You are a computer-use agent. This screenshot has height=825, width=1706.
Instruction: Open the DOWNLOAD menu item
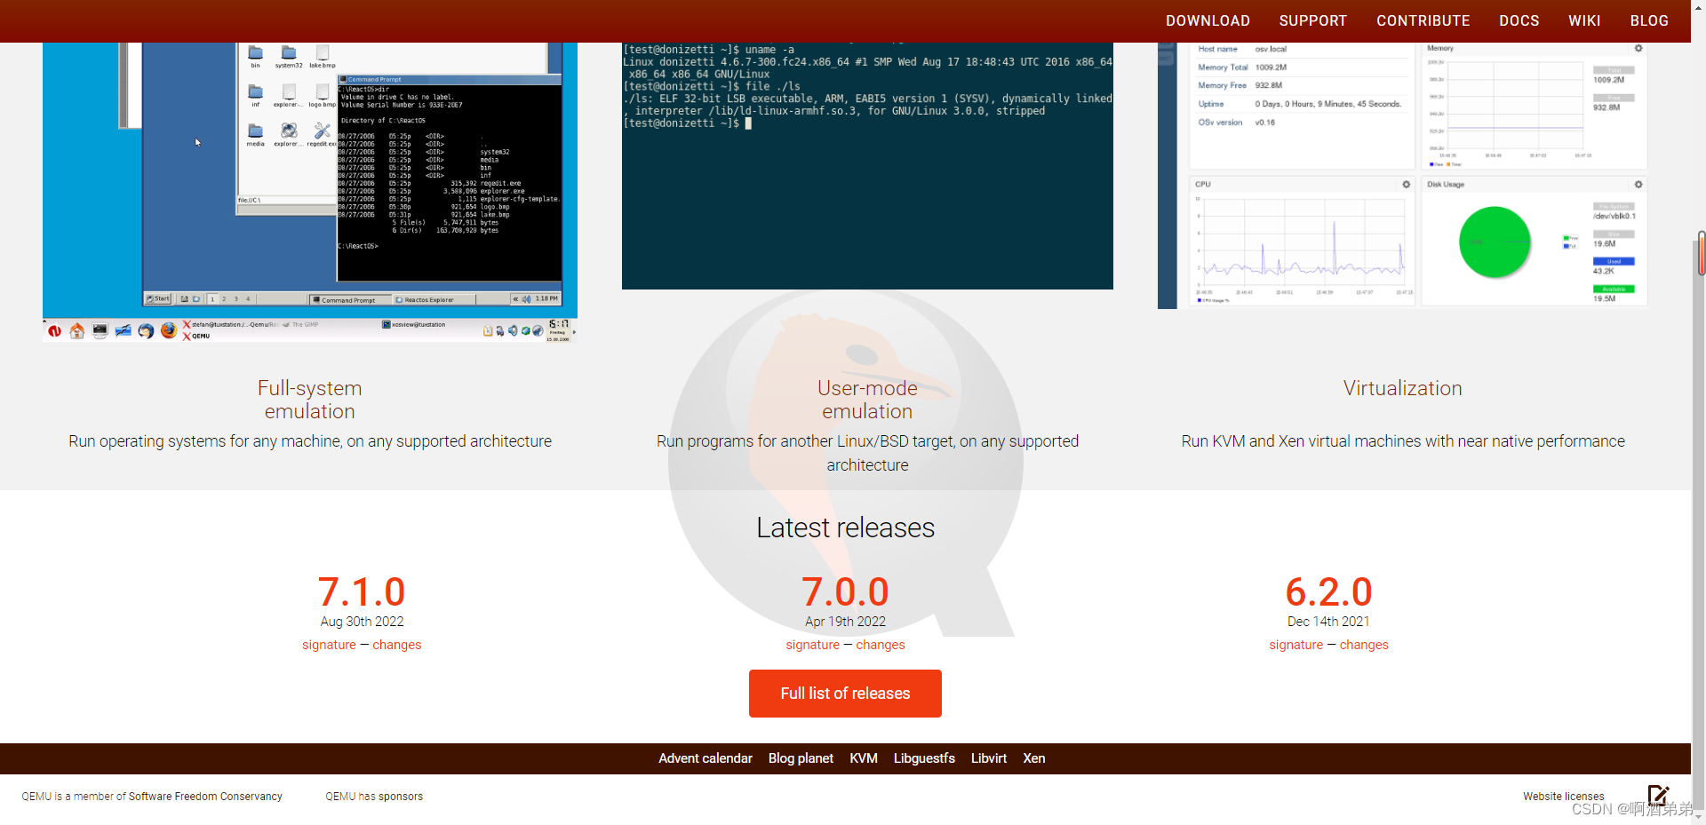(x=1208, y=20)
